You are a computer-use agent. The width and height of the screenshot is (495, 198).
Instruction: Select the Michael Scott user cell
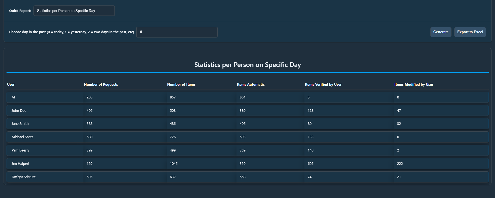coord(22,137)
